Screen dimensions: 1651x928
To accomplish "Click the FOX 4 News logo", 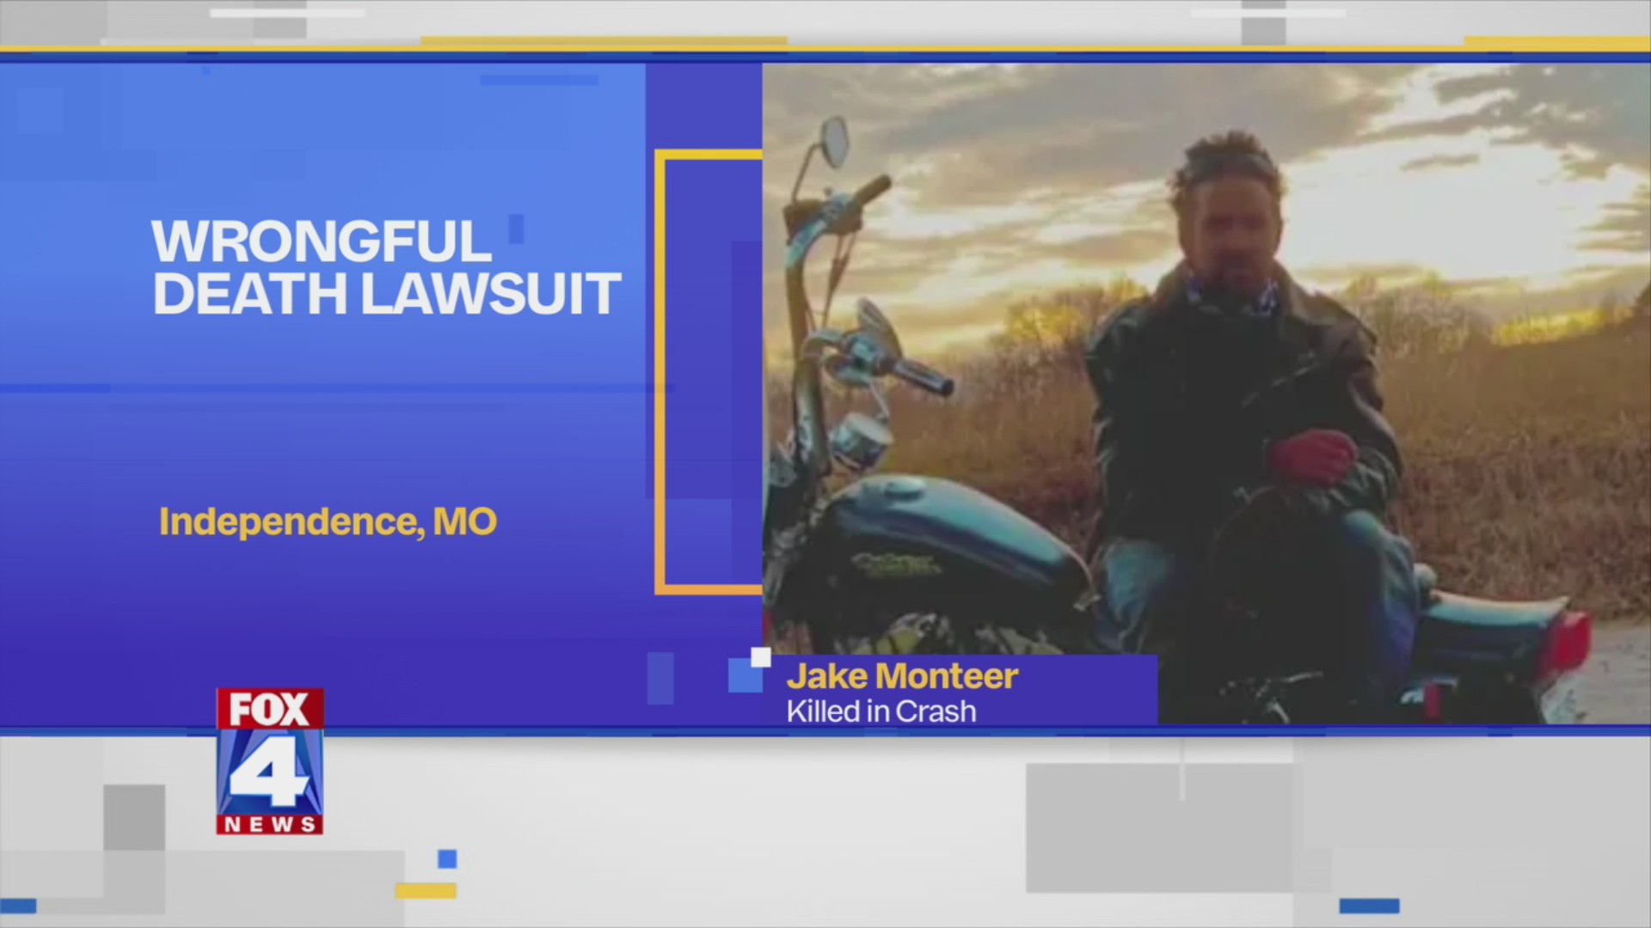I will click(269, 761).
